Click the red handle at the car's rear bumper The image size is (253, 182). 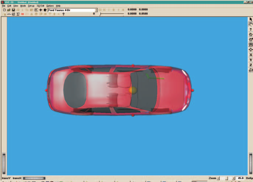[46, 90]
